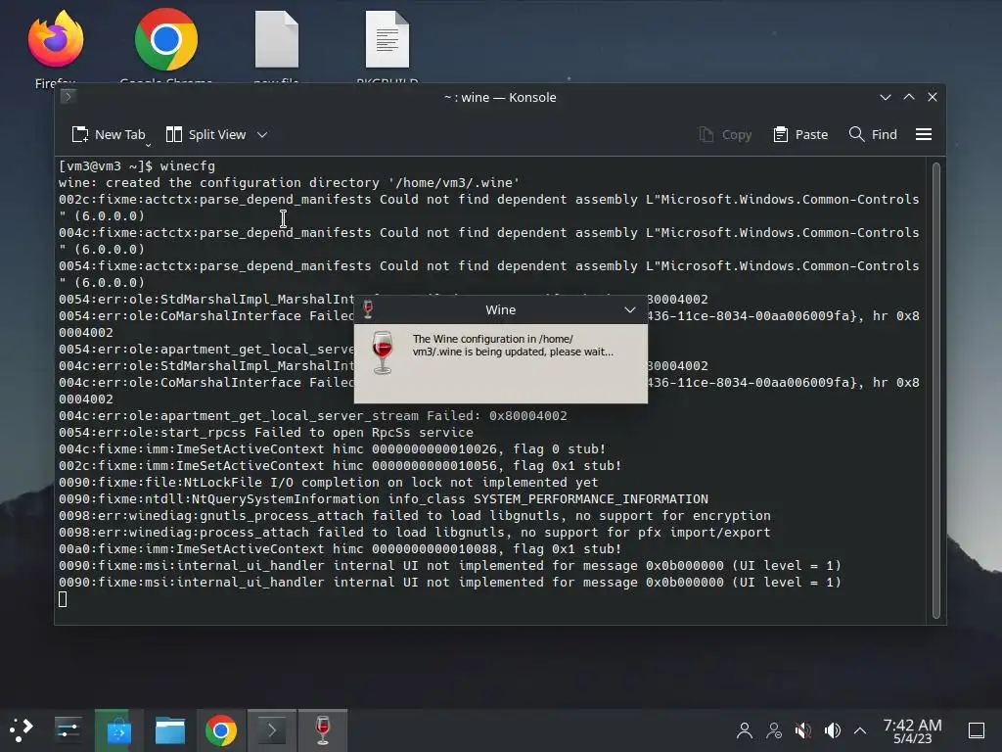The width and height of the screenshot is (1002, 752).
Task: Click Split View in Konsole toolbar
Action: tap(205, 134)
